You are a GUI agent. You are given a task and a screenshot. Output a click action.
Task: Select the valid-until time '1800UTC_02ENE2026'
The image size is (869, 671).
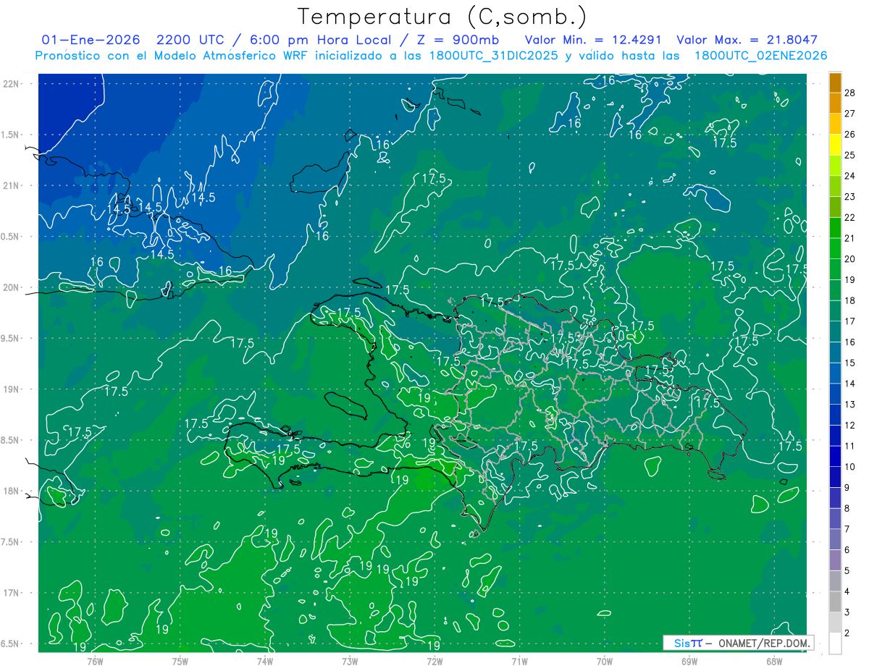point(760,56)
